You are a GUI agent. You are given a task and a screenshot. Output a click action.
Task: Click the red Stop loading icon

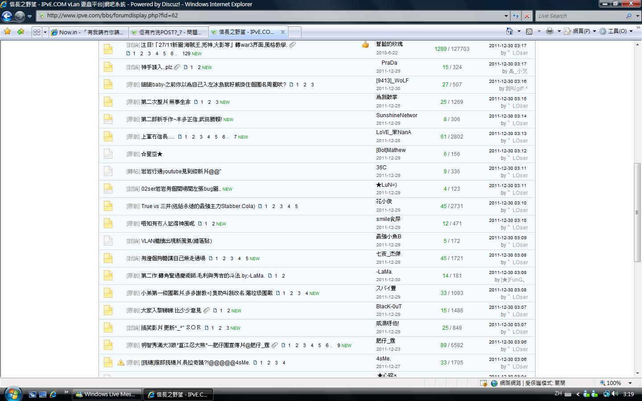pyautogui.click(x=527, y=16)
